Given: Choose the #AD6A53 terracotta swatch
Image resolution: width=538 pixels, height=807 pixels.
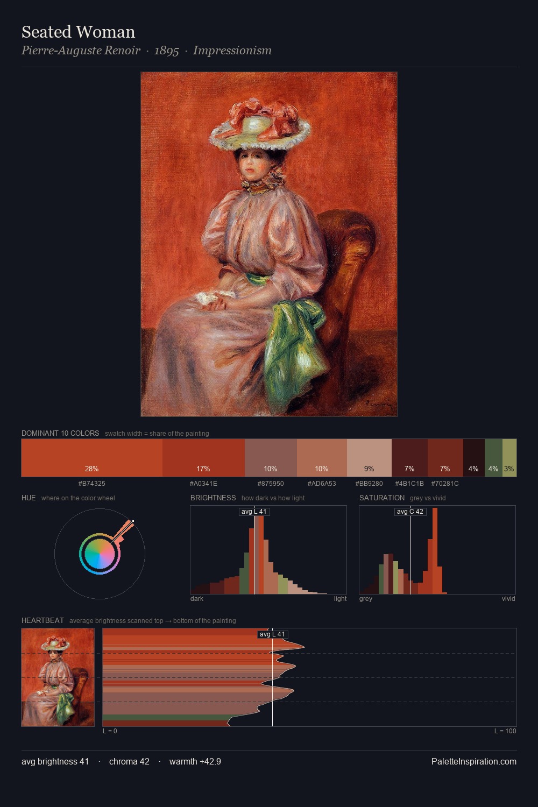Looking at the screenshot, I should click(322, 458).
